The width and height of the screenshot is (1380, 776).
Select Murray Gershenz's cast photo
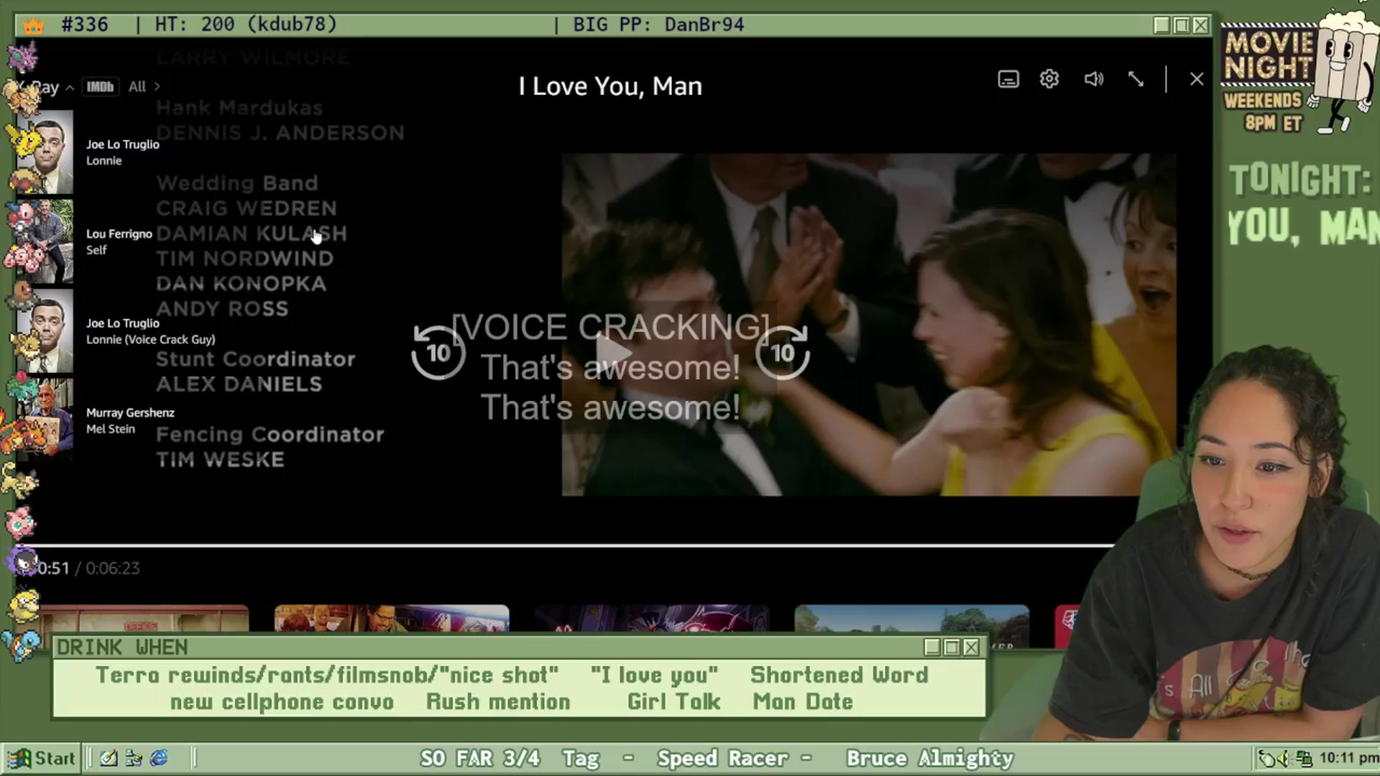[x=44, y=420]
